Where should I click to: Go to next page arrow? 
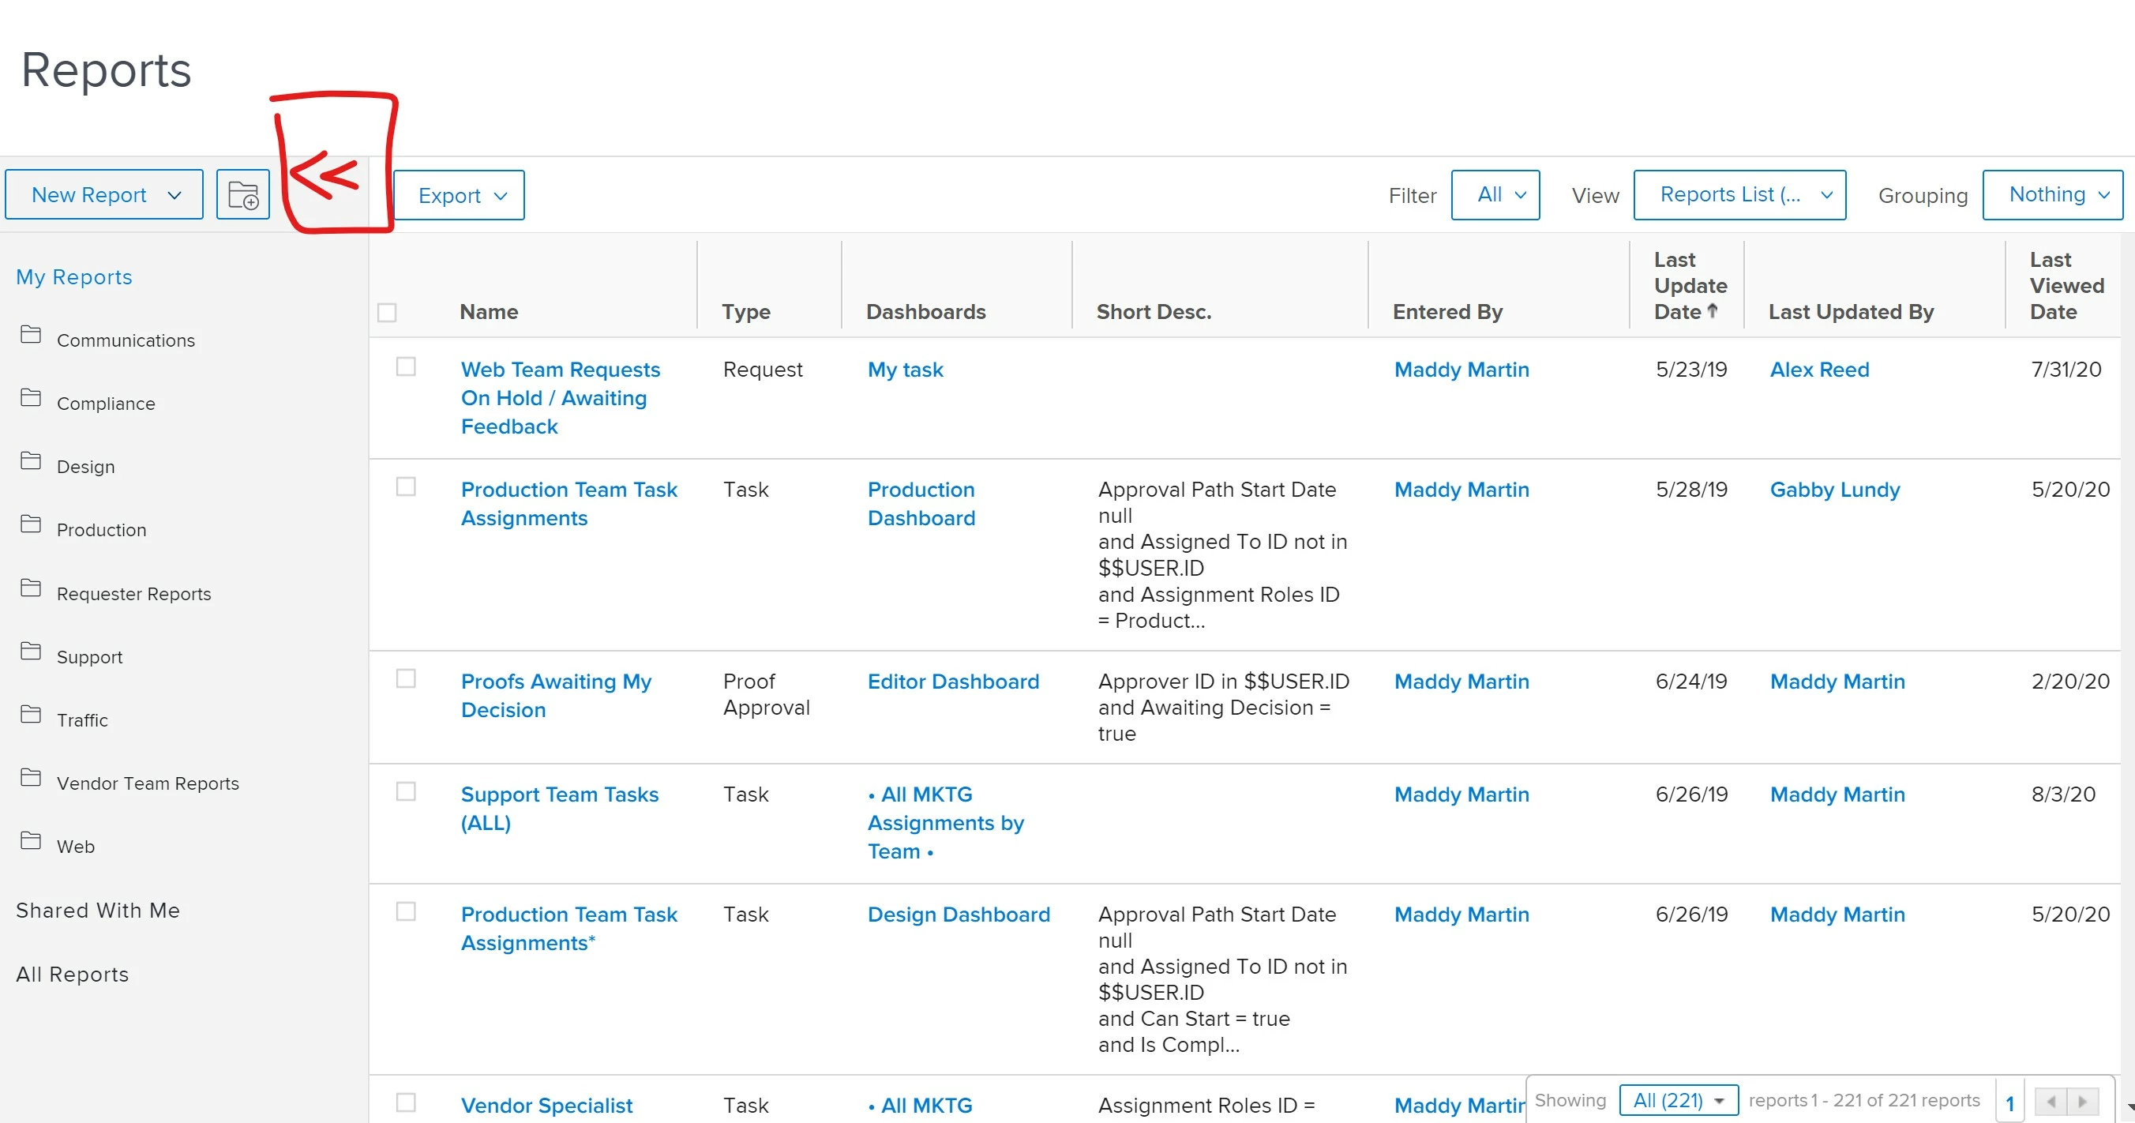coord(2082,1101)
